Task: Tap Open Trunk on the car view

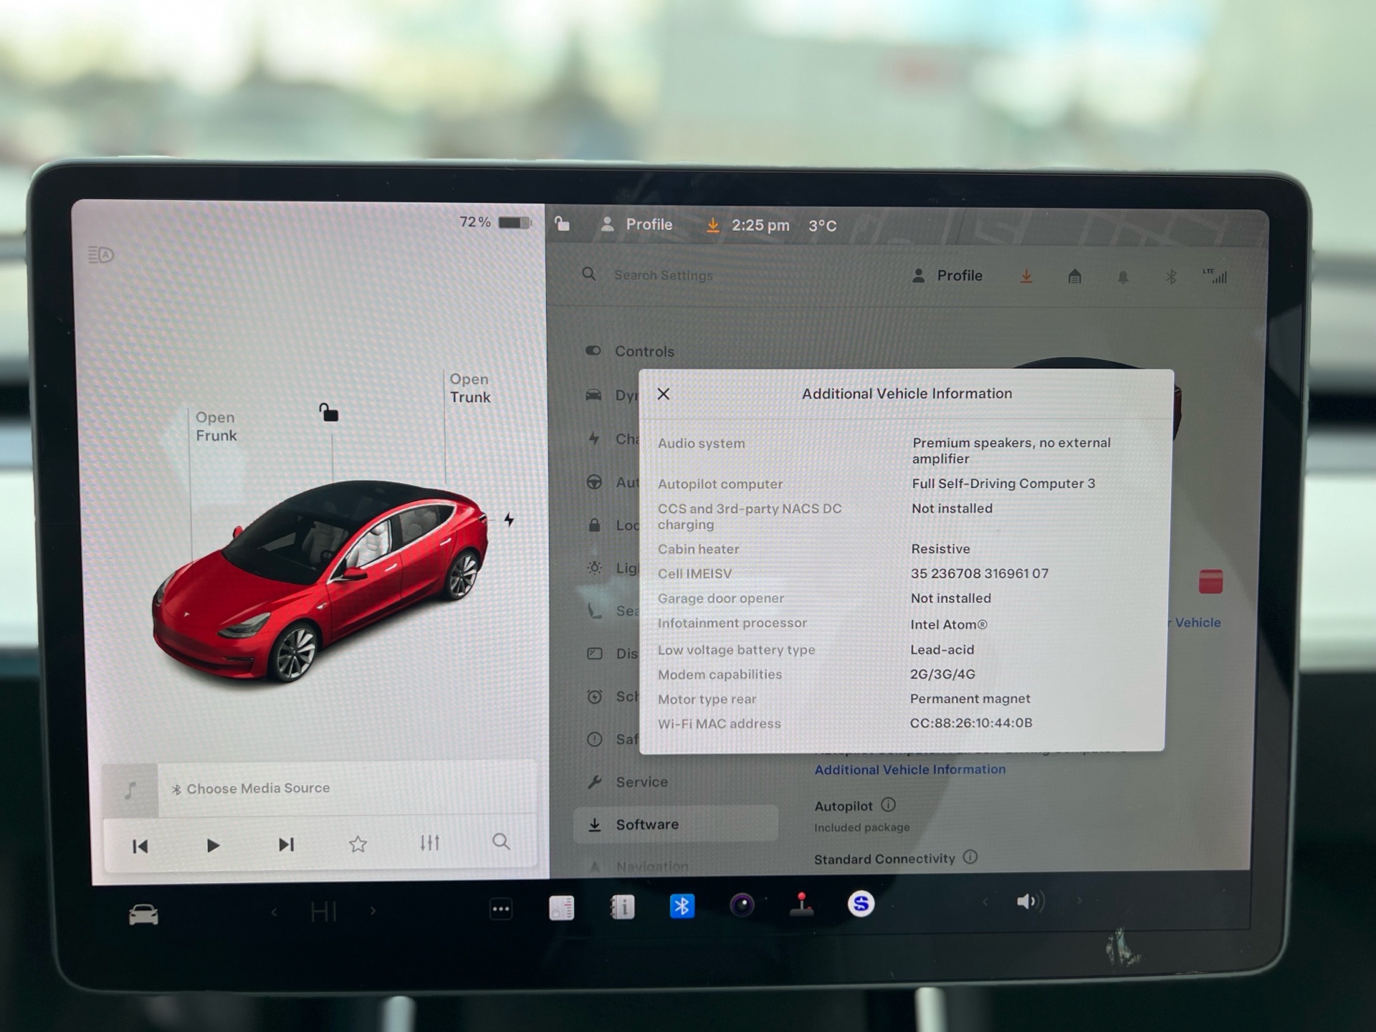Action: tap(469, 388)
